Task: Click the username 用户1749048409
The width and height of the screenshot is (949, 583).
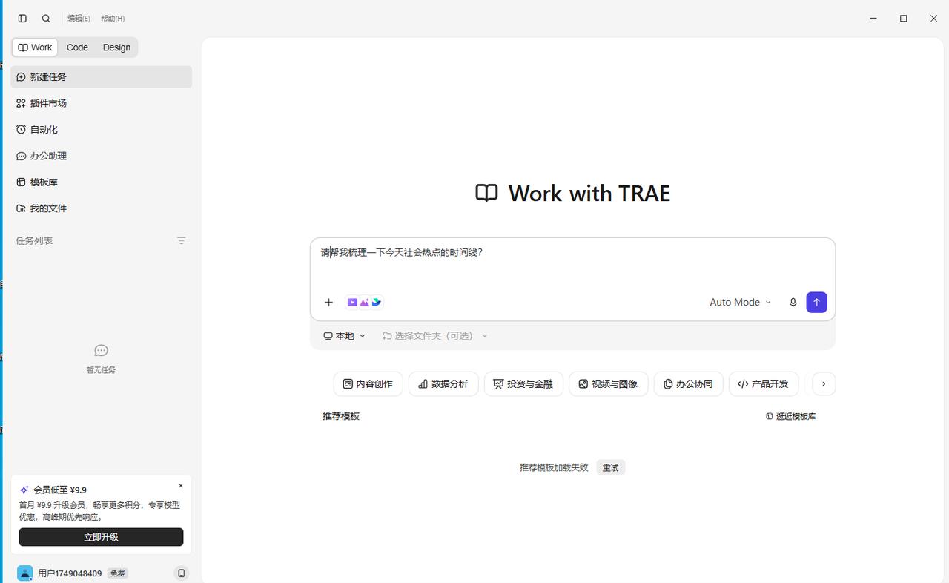Action: (x=70, y=573)
